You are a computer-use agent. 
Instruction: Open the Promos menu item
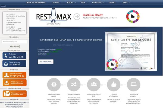pyautogui.click(x=56, y=2)
